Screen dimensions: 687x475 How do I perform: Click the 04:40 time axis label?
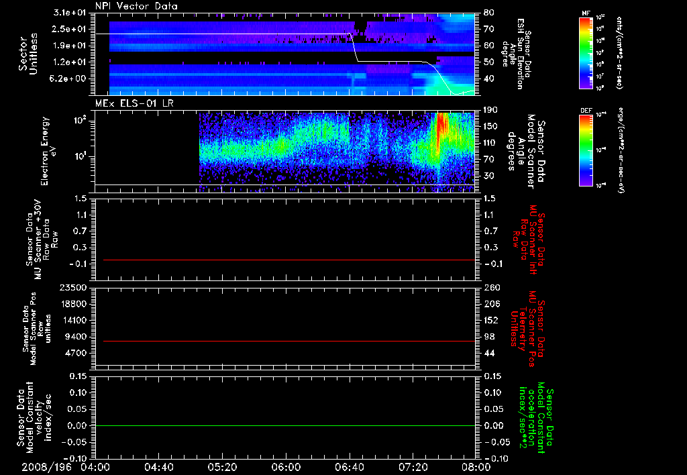158,467
